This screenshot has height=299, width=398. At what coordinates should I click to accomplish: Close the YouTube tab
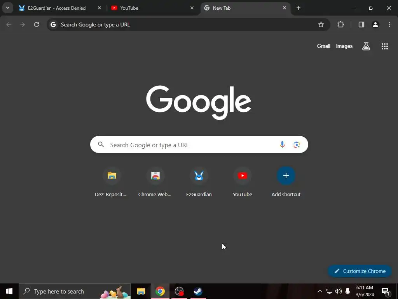point(192,8)
